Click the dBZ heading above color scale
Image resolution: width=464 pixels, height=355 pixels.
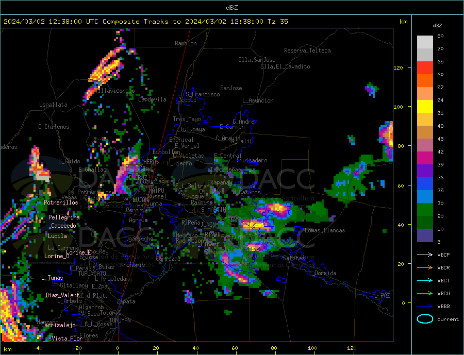click(x=437, y=25)
